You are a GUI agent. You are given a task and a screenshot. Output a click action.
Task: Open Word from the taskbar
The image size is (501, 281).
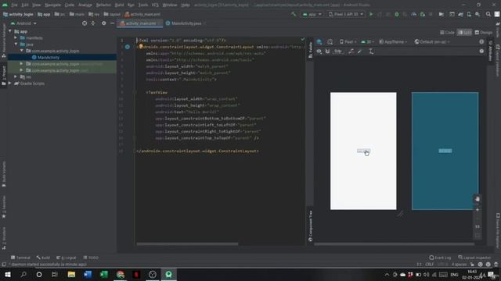click(88, 274)
